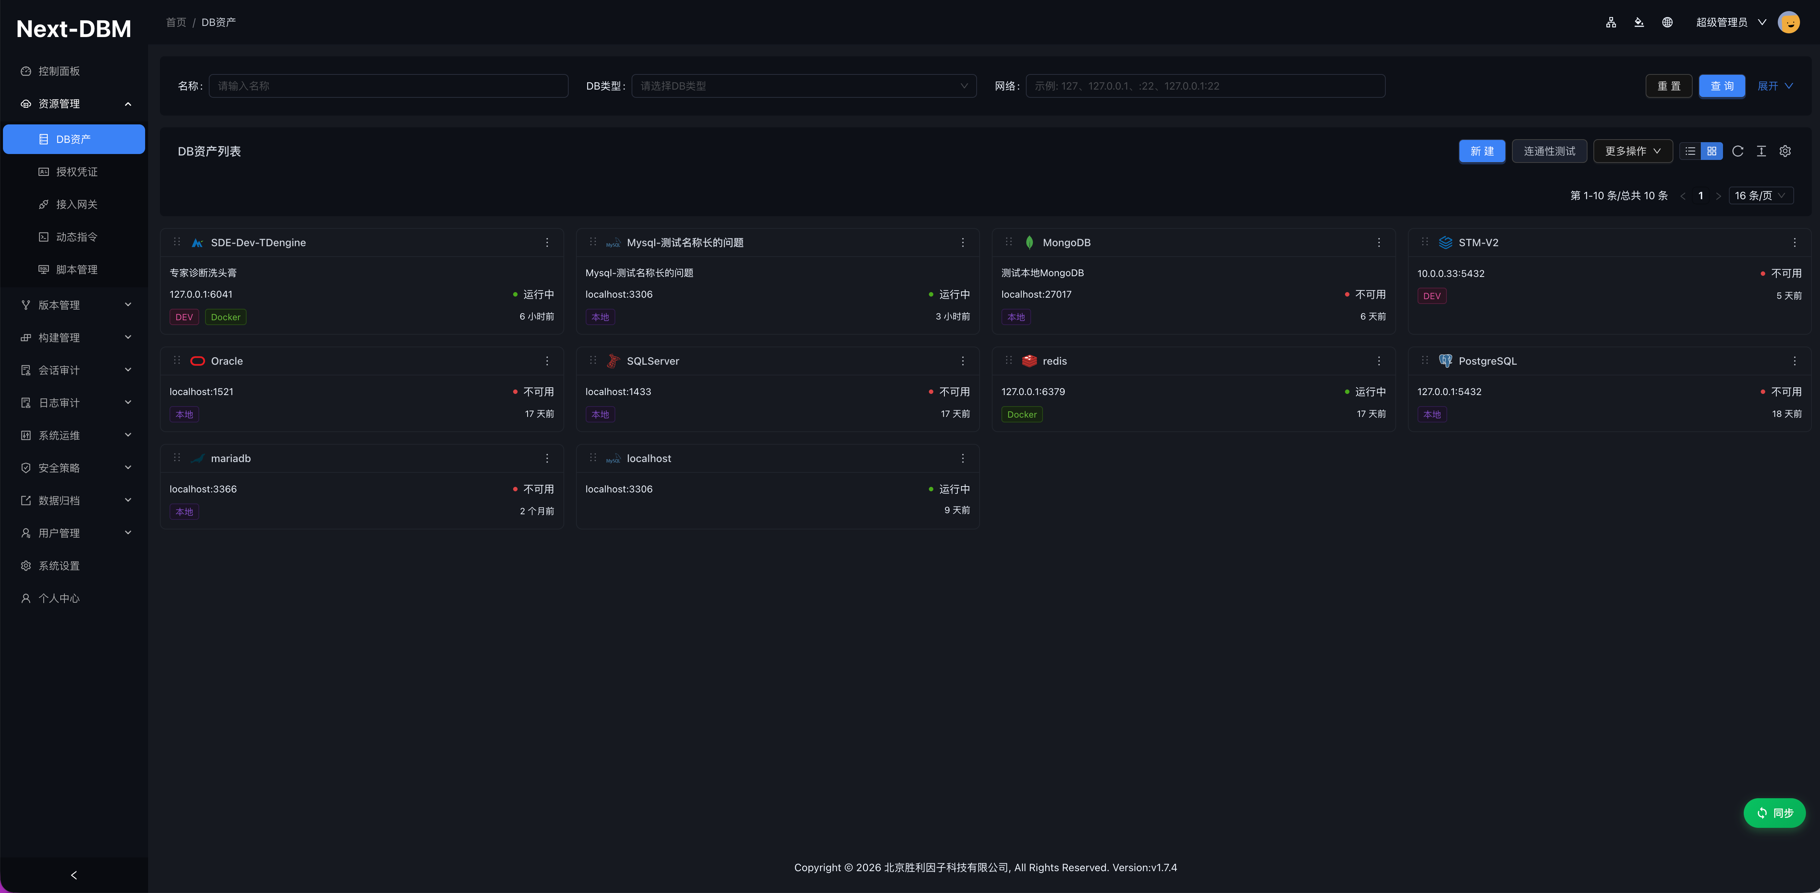
Task: Open 更多操作 dropdown menu
Action: click(1633, 151)
